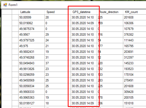Select KM_count cell 309428

click(135, 92)
